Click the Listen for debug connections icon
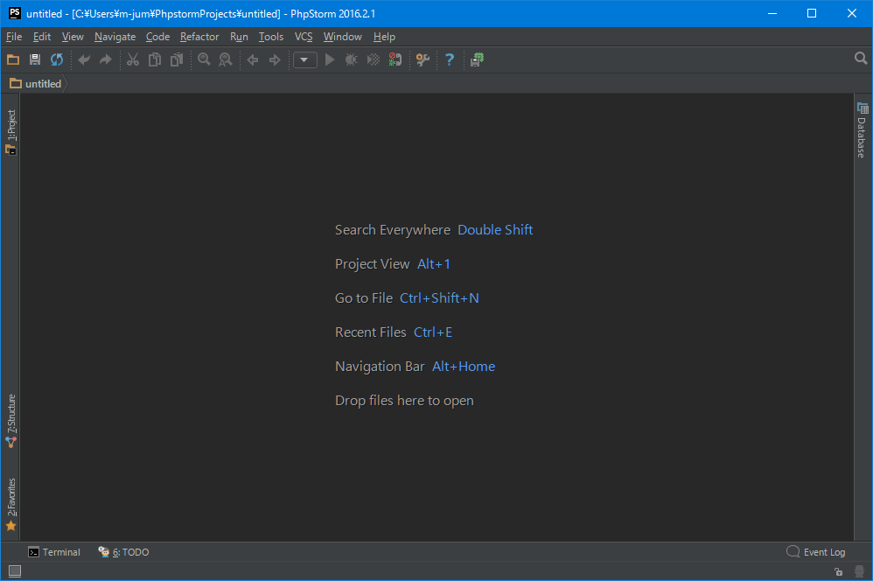This screenshot has width=873, height=581. coord(395,59)
